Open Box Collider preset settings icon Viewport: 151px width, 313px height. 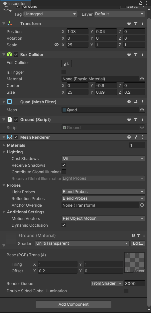pyautogui.click(x=136, y=54)
